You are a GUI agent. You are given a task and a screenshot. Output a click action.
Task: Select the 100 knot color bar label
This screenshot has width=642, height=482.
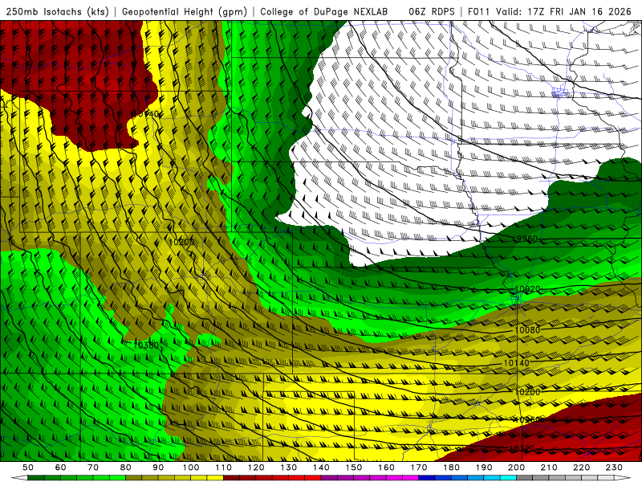tap(191, 468)
